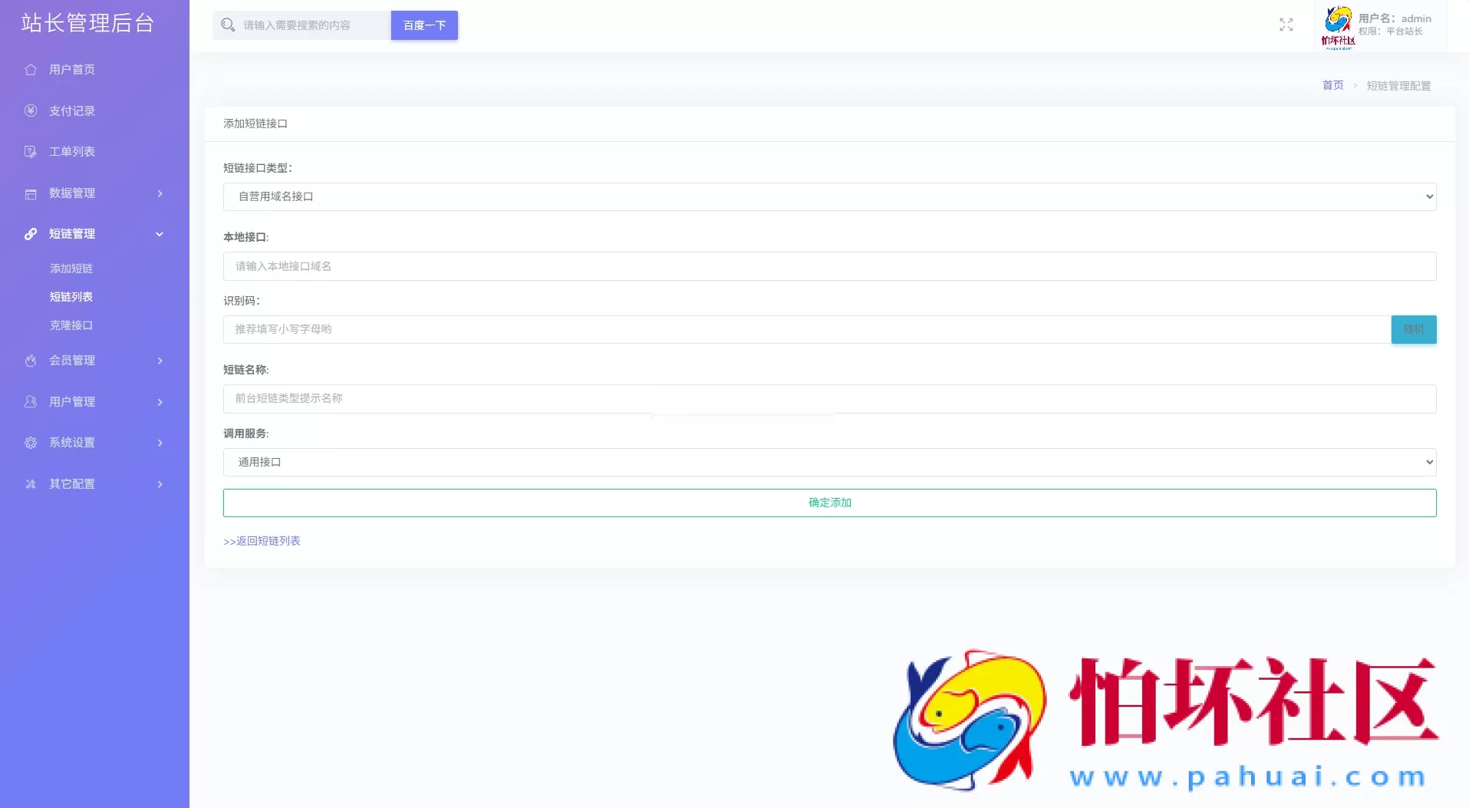Click the link icon beside 短链管理
The image size is (1469, 808).
pyautogui.click(x=31, y=234)
